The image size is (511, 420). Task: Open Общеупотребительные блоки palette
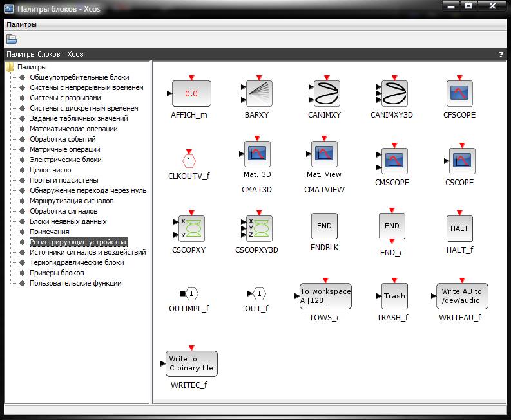pos(79,77)
